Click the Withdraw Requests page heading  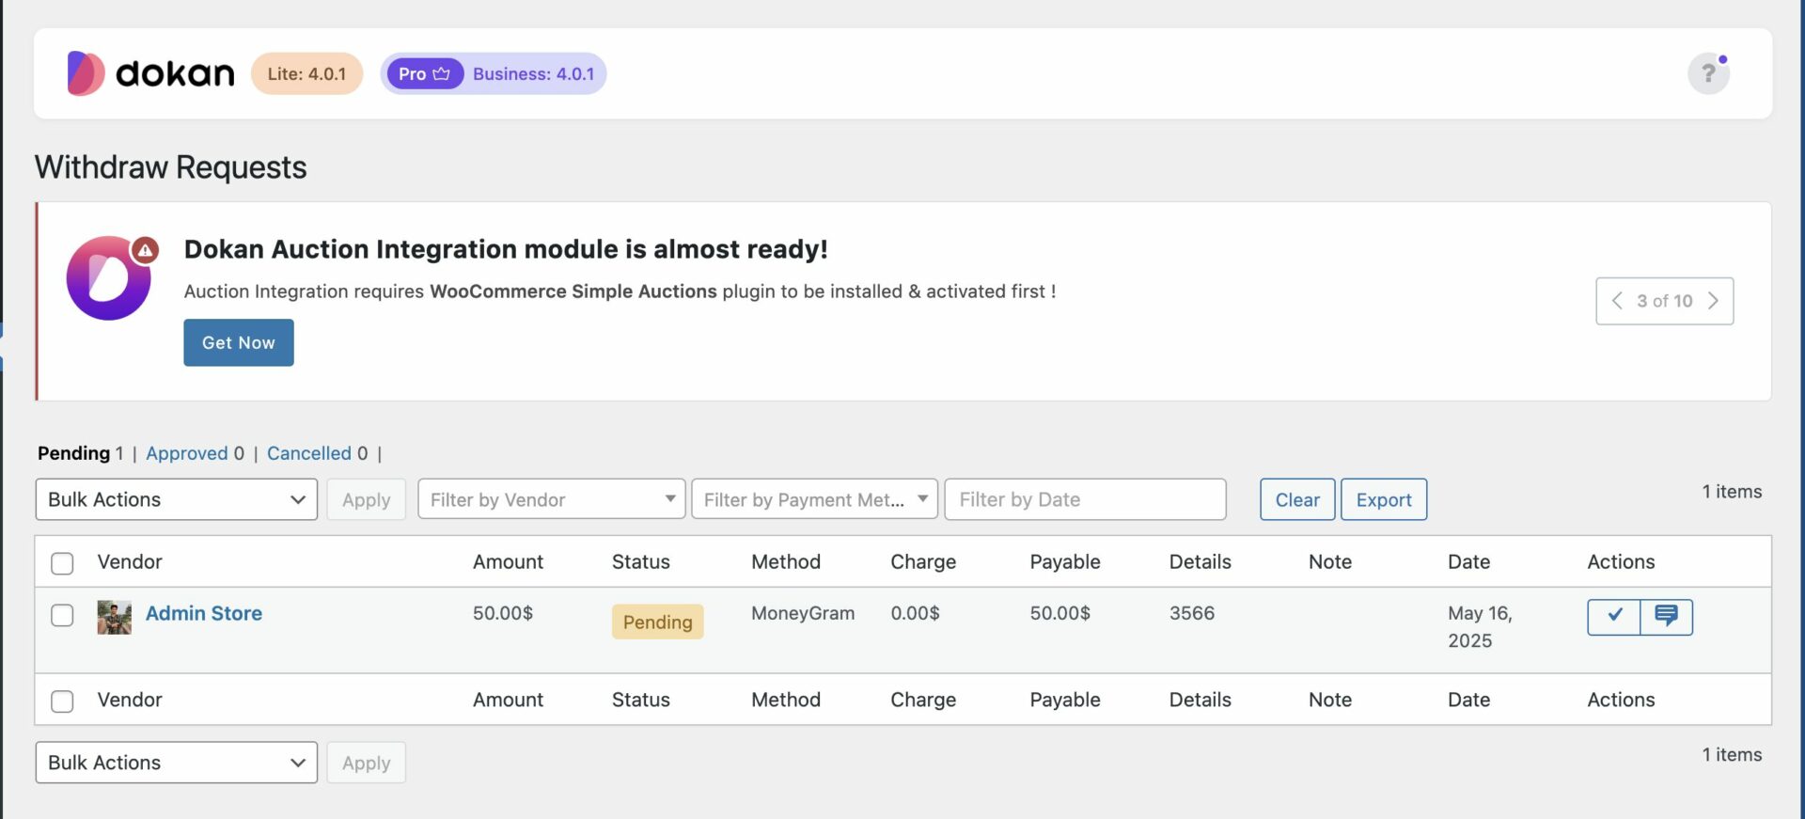[171, 167]
